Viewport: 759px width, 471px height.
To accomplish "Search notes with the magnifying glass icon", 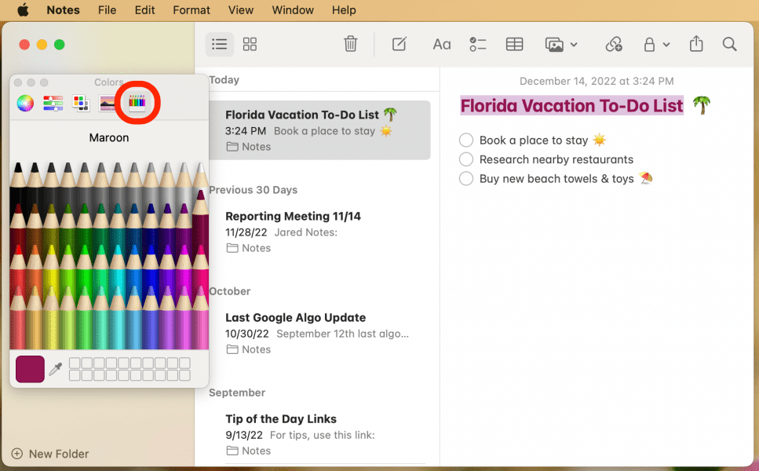I will 729,45.
